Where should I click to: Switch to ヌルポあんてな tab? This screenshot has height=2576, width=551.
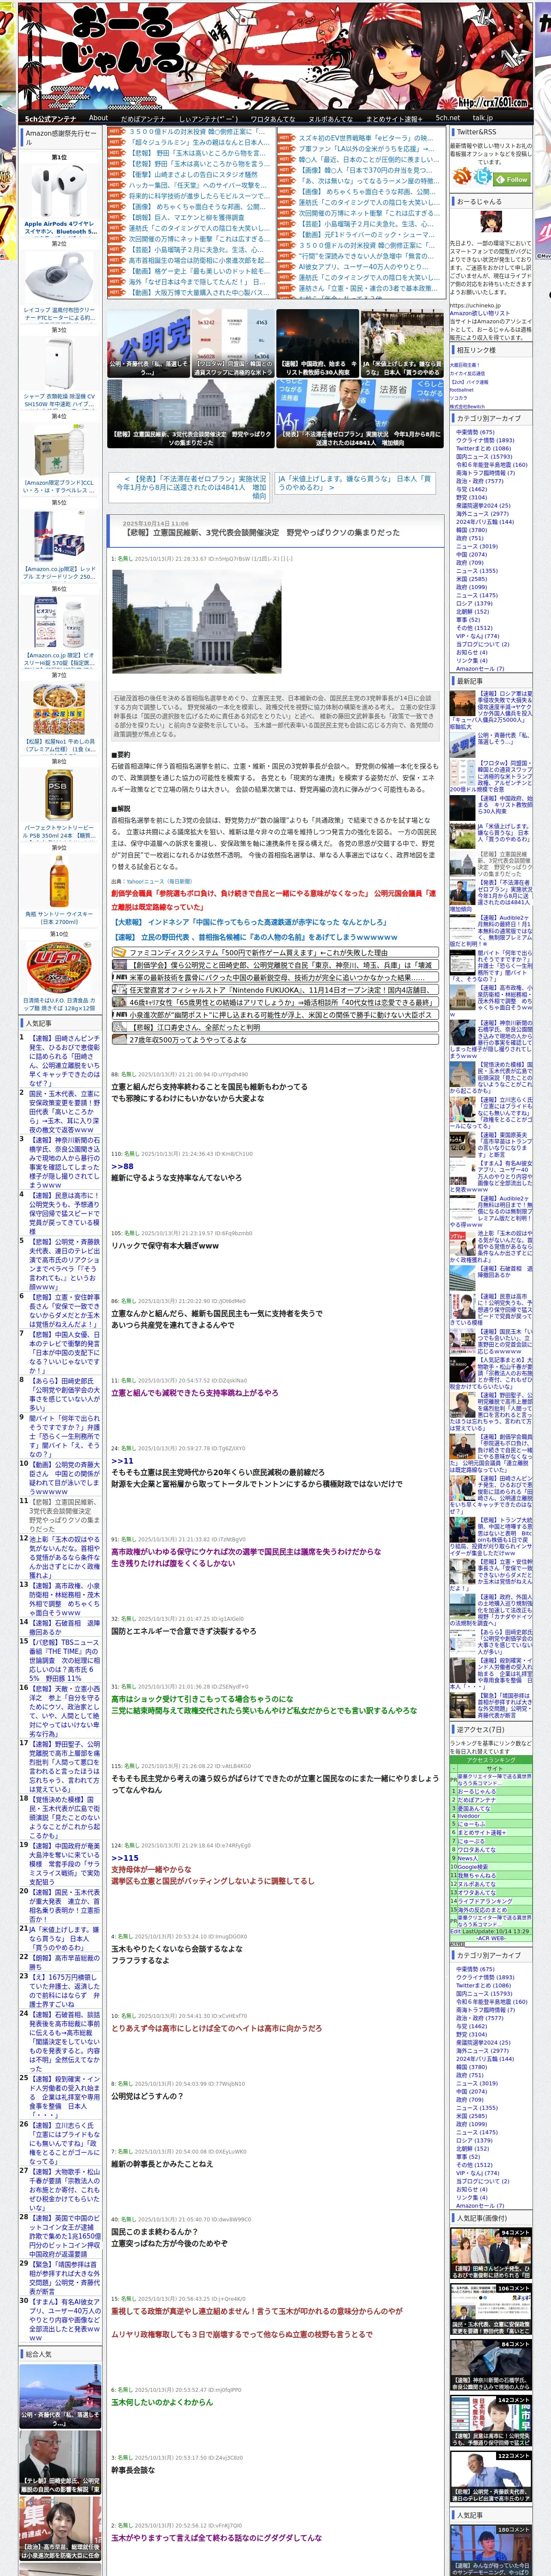[330, 118]
